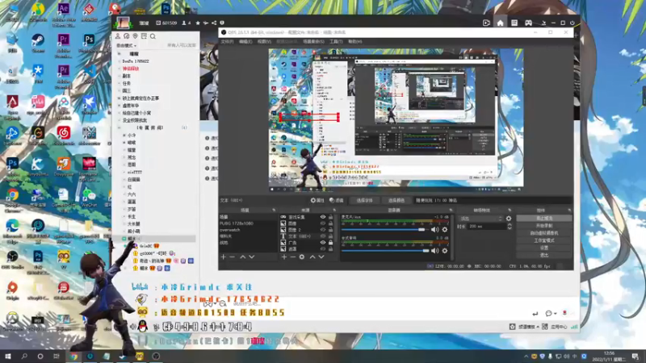
Task: Adjust desktop audio volume slider
Action: 385,251
